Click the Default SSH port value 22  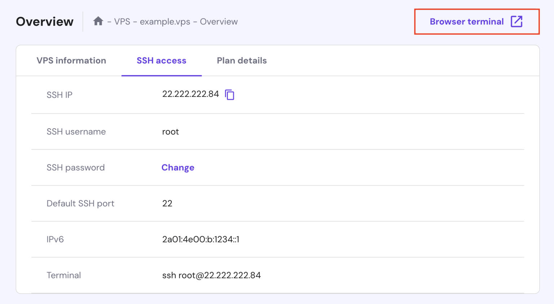[168, 203]
